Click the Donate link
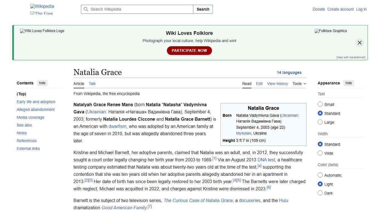Viewport: 380px width, 214px height. (319, 9)
